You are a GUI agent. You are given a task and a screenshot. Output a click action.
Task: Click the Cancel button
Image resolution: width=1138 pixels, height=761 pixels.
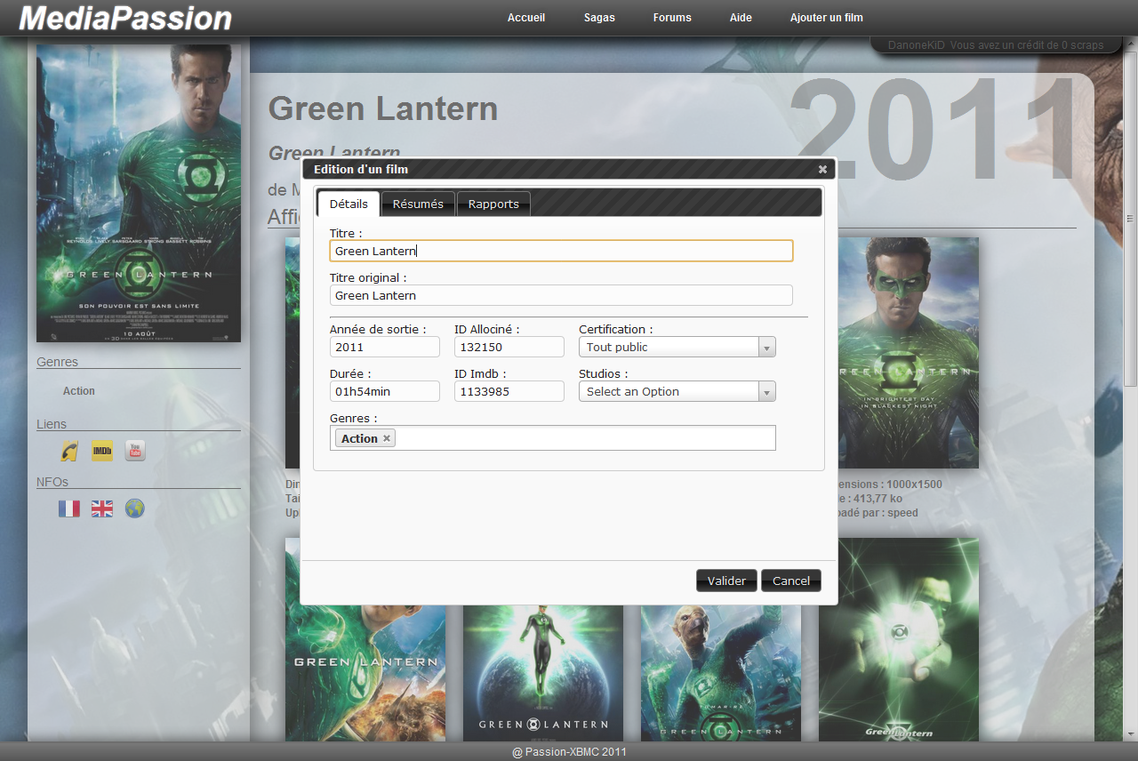[791, 581]
